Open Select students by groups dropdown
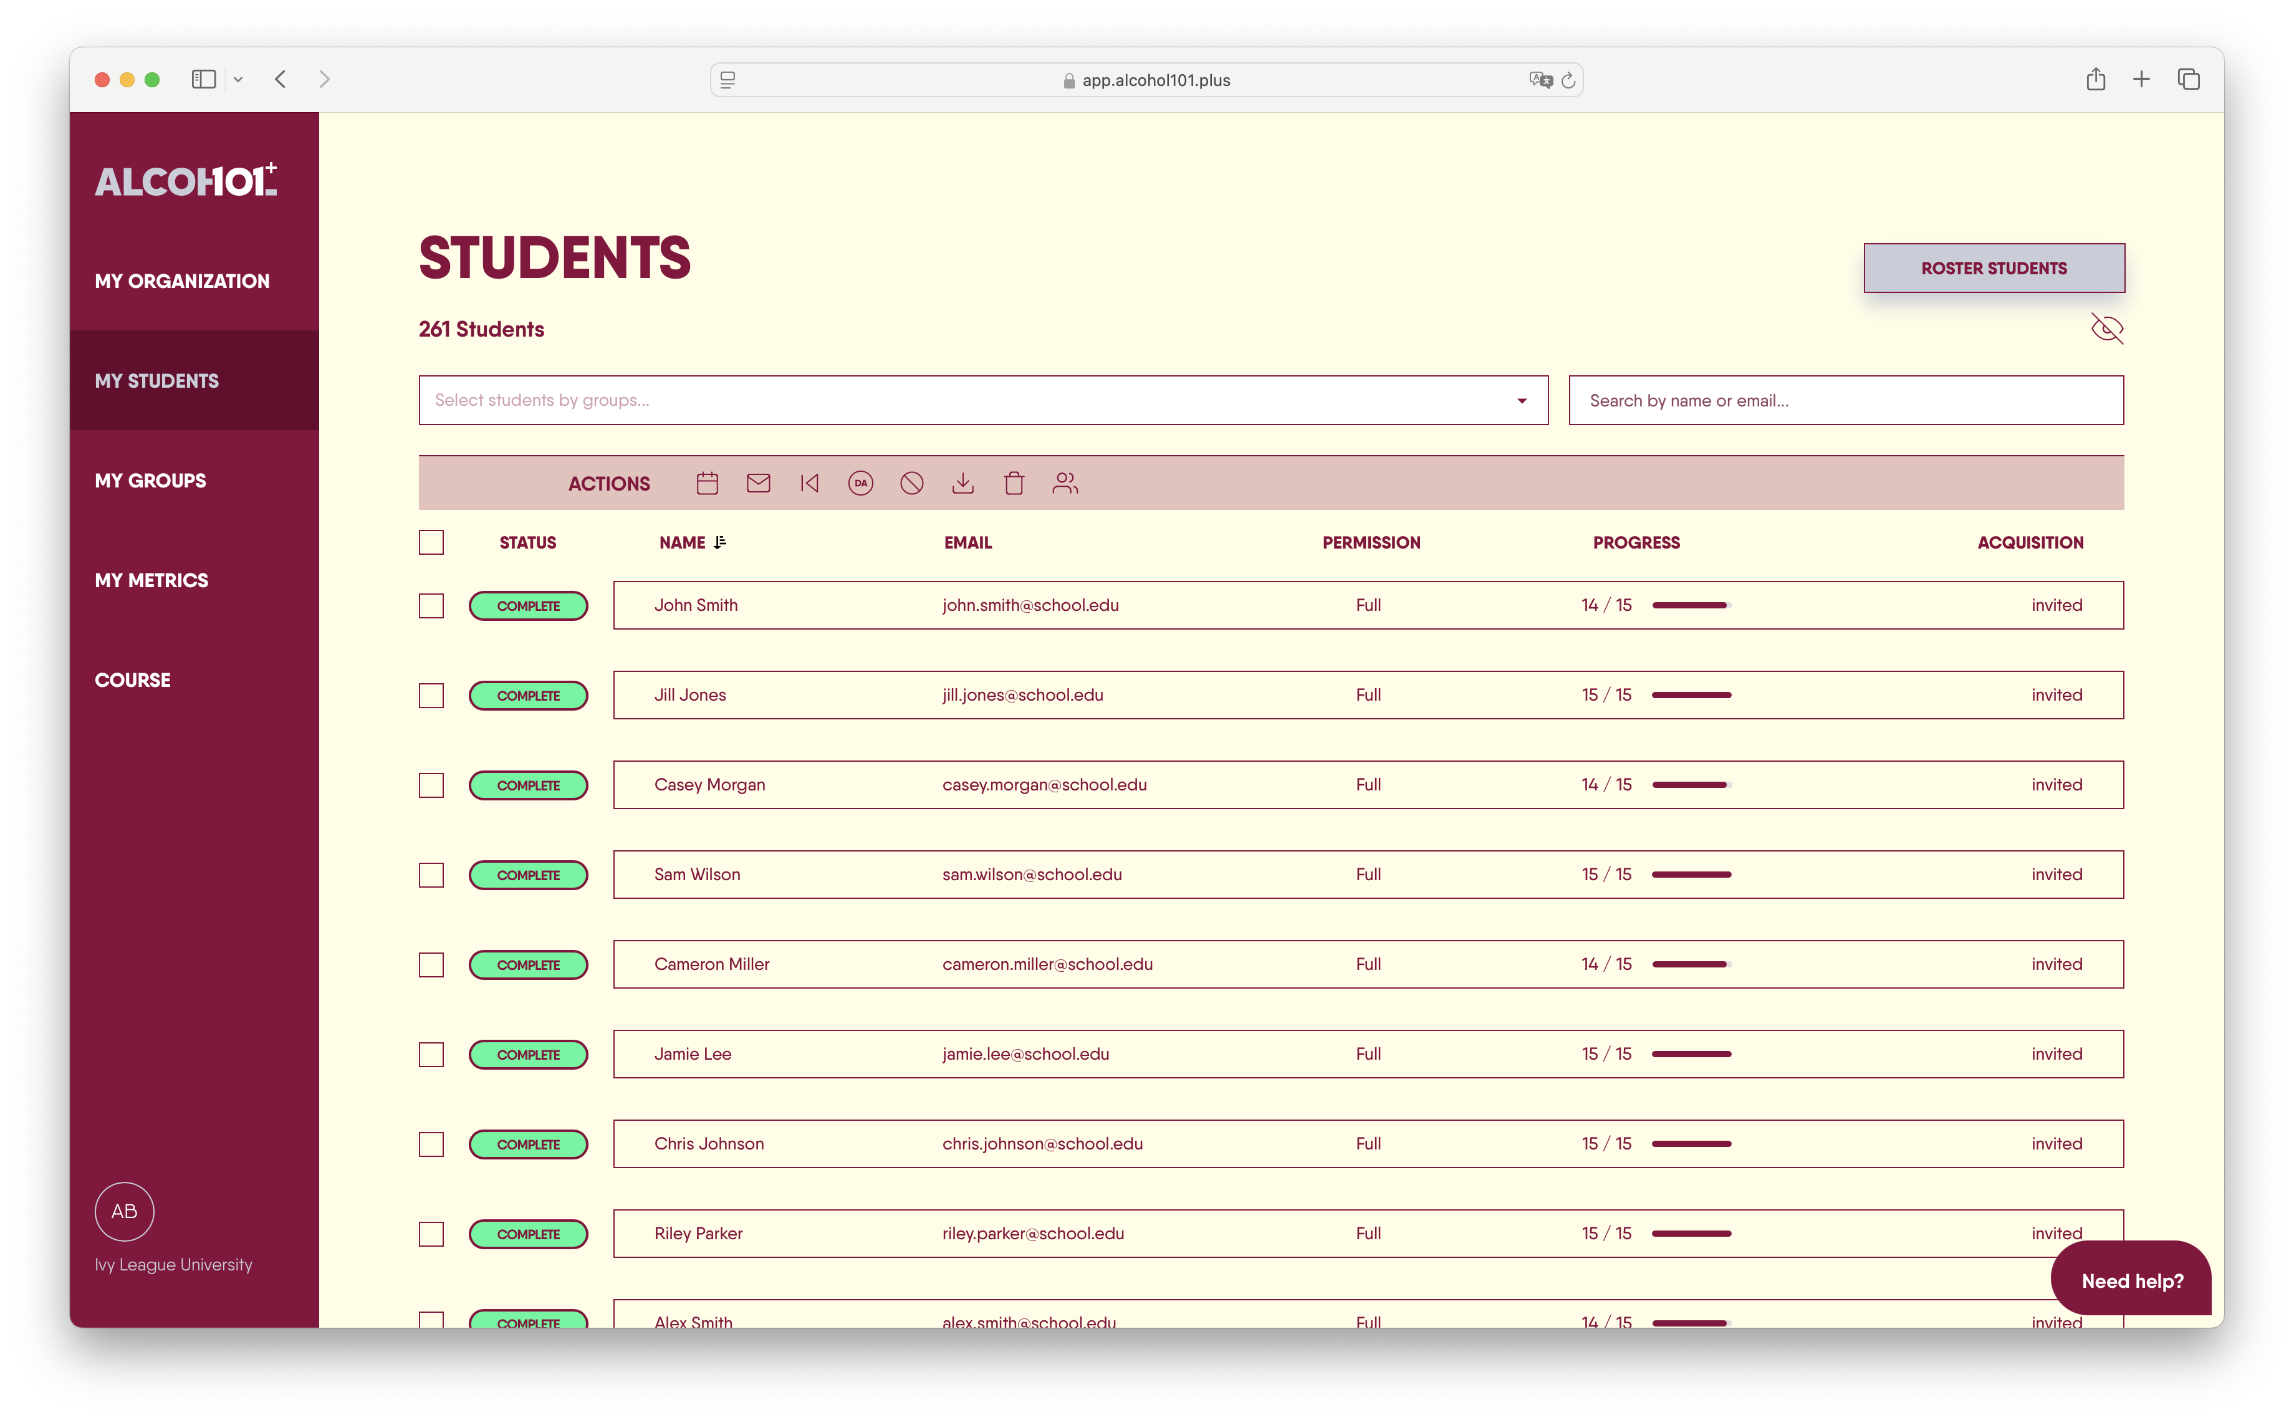This screenshot has width=2294, height=1420. [983, 400]
